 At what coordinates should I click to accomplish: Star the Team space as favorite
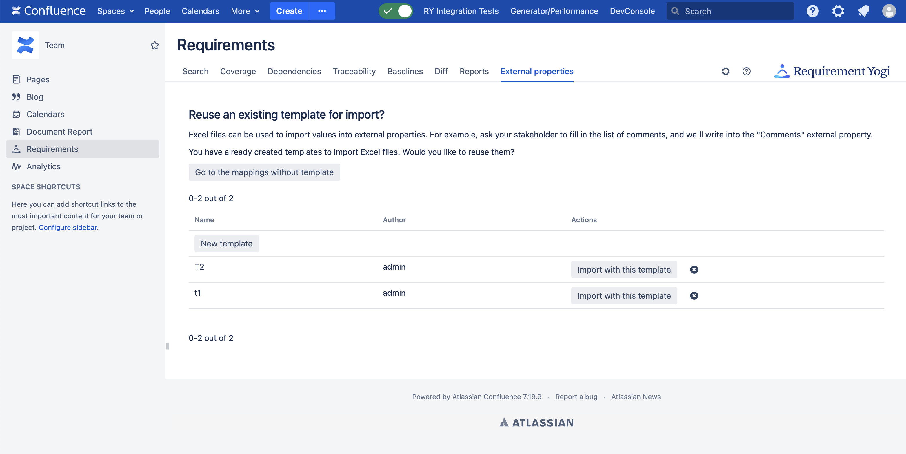coord(154,46)
